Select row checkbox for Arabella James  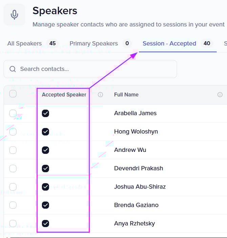13,113
